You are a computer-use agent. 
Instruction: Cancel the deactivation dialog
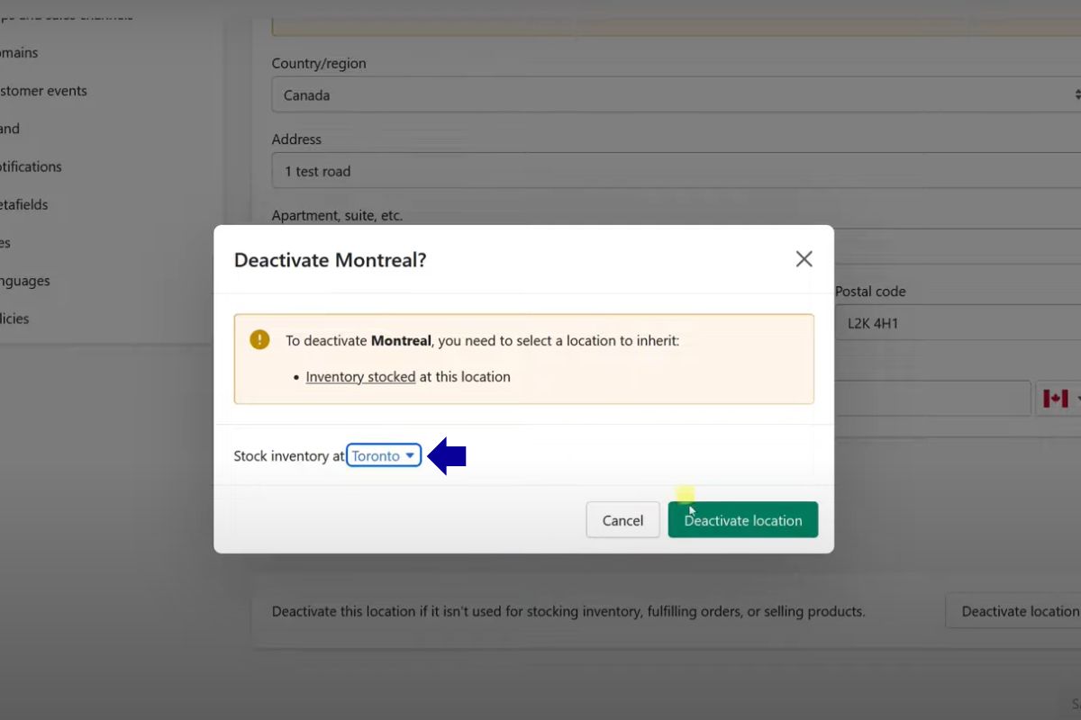click(x=622, y=520)
